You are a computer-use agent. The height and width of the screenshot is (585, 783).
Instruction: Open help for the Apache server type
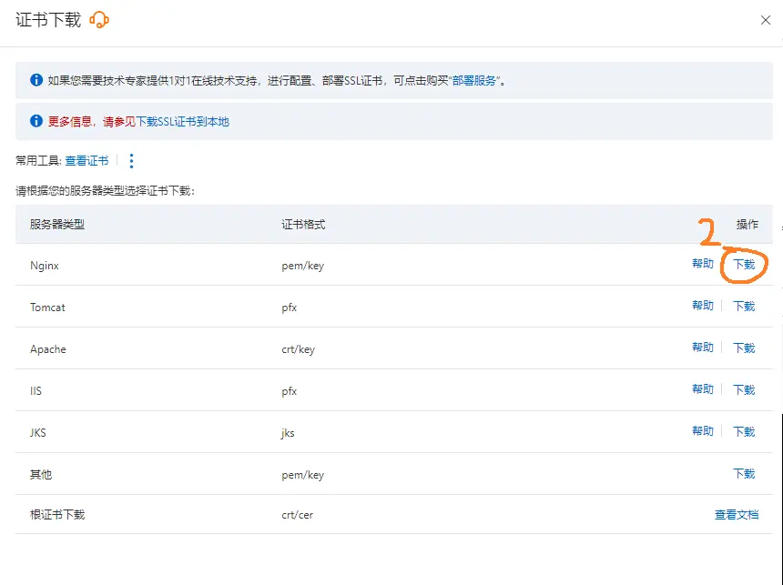[x=703, y=348]
